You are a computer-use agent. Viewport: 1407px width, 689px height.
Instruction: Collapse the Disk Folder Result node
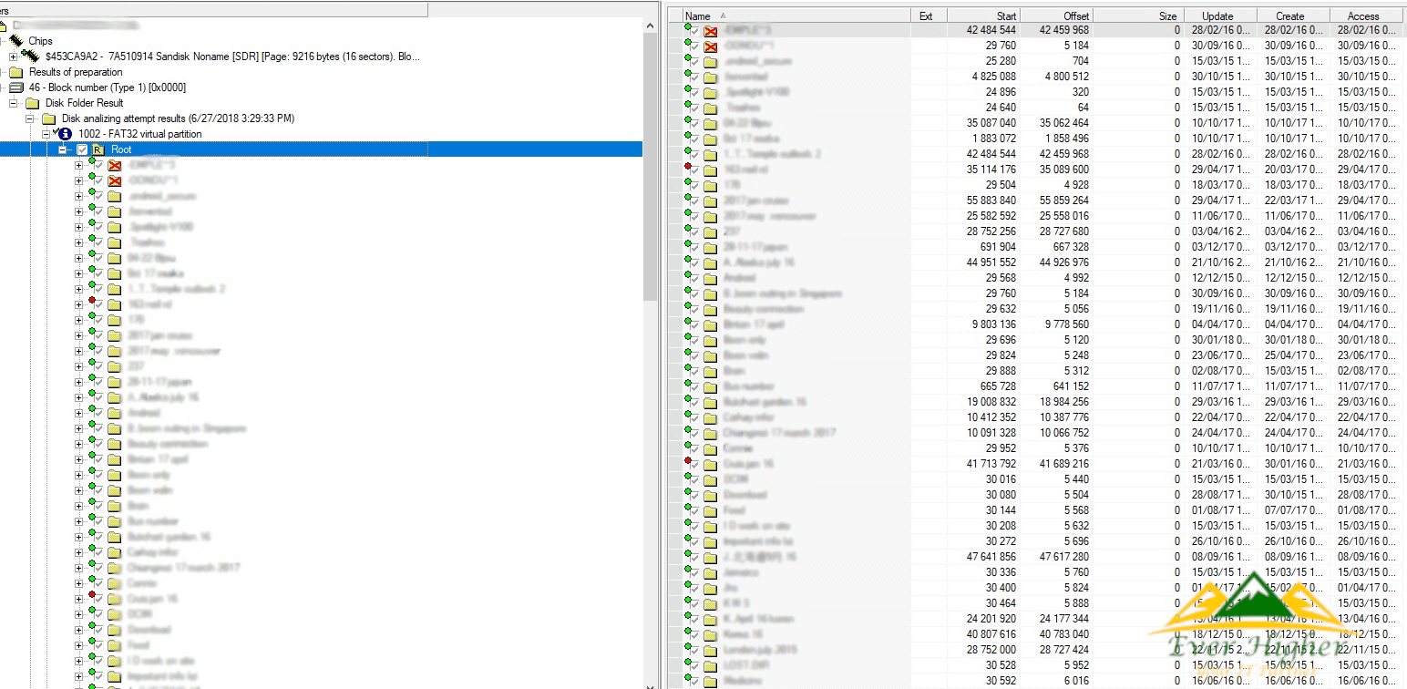13,103
